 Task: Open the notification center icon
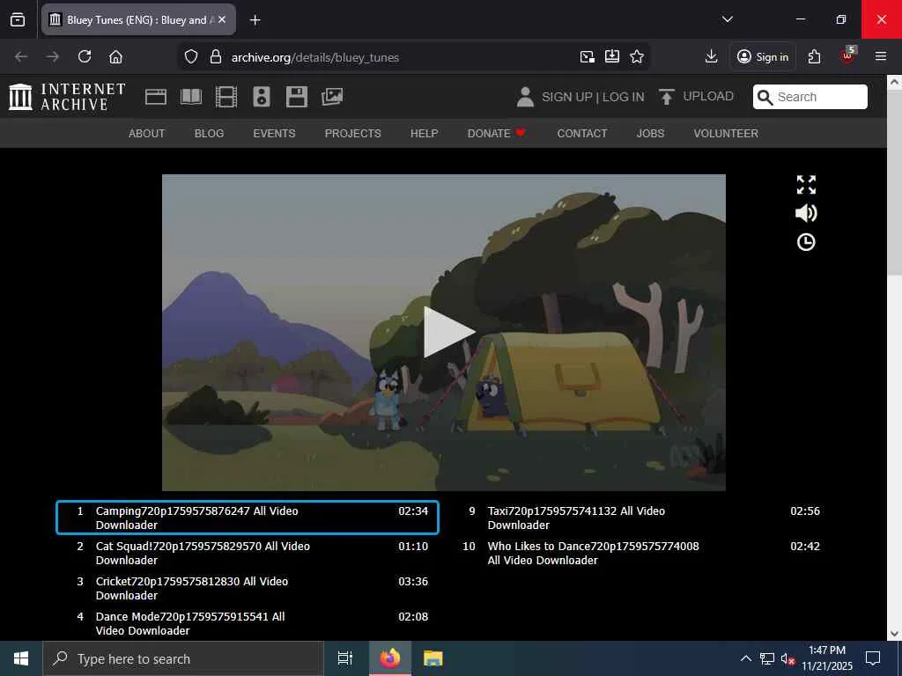tap(873, 658)
